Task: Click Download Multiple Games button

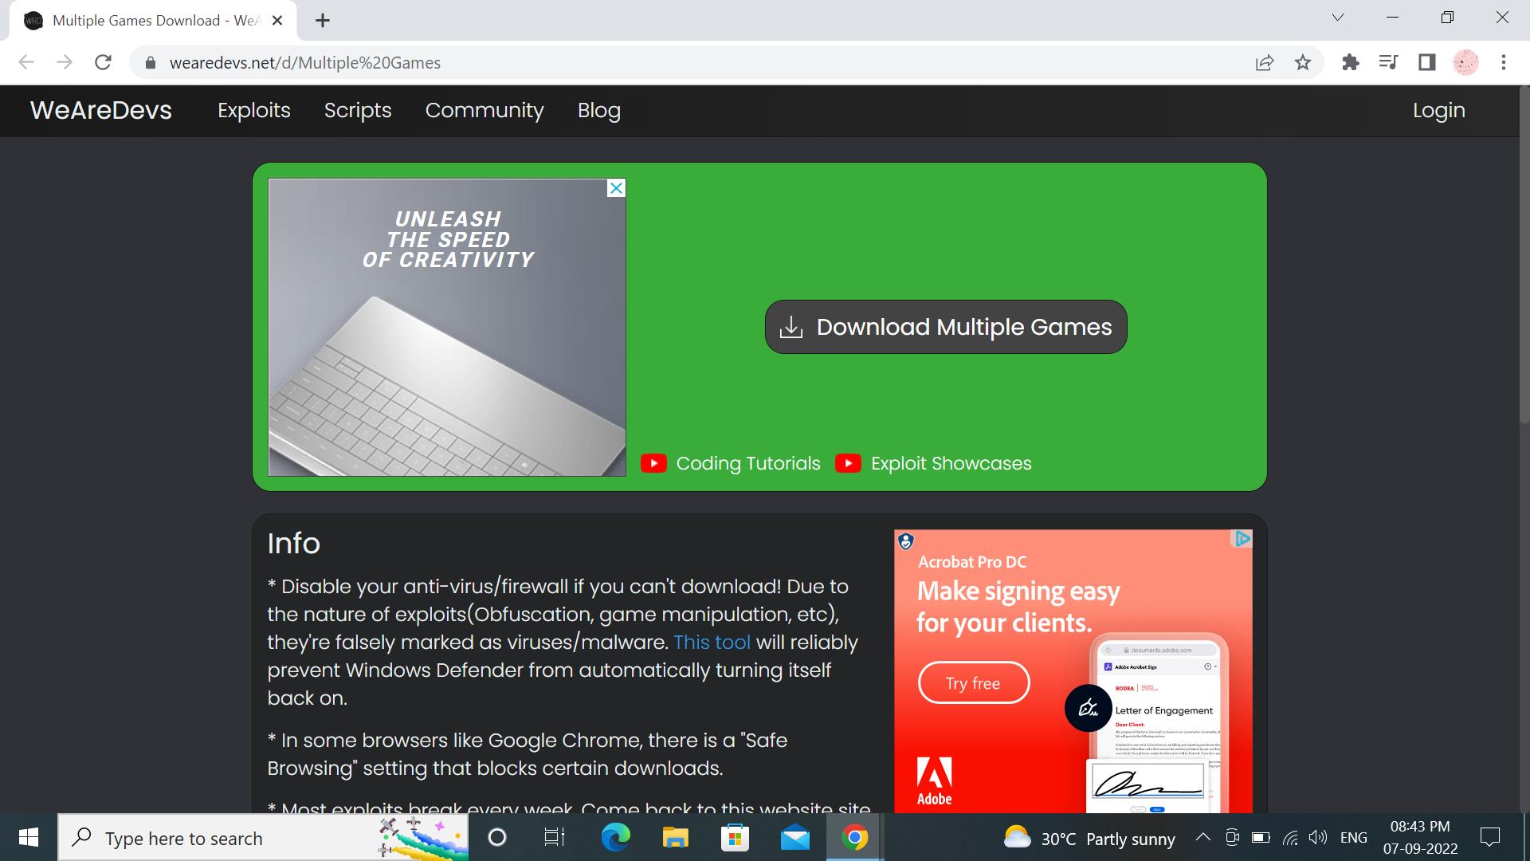Action: 946,327
